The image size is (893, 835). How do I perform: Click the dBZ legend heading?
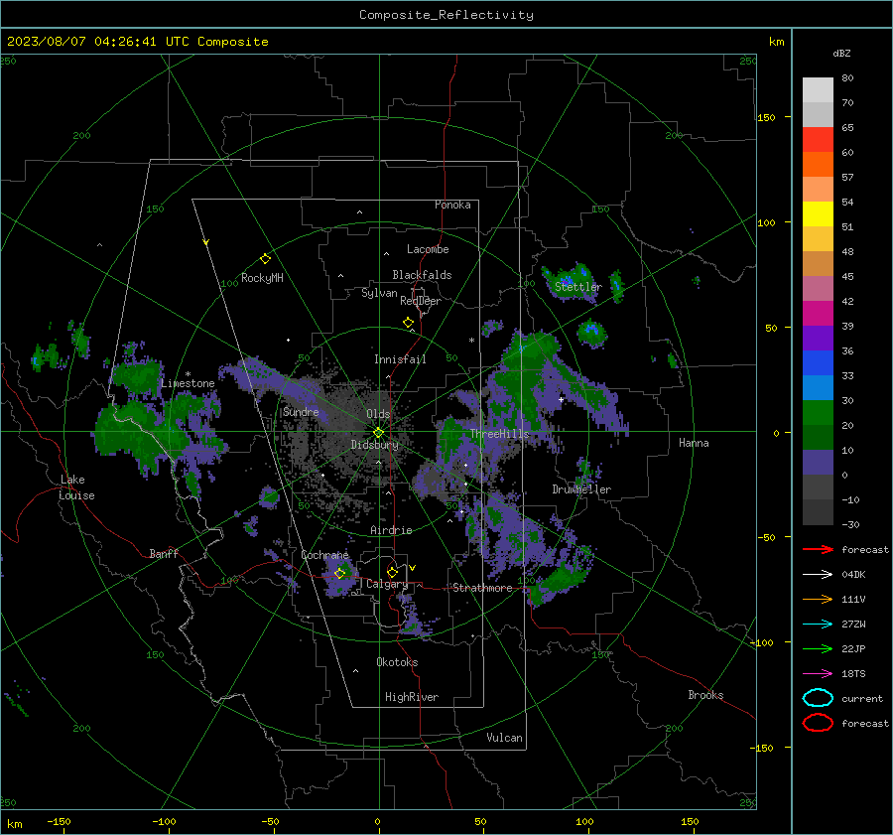841,54
